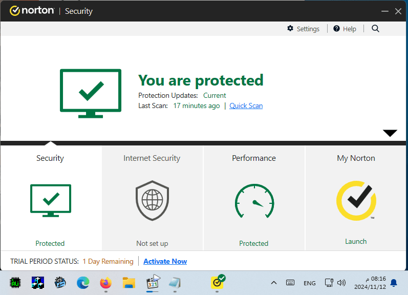Open the gear tool taskbar icon
This screenshot has height=295, width=408.
click(x=60, y=283)
